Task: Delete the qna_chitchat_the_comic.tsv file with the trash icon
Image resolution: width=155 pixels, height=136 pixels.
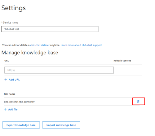Action: click(138, 102)
